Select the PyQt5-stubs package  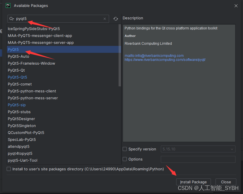pyautogui.click(x=64, y=112)
